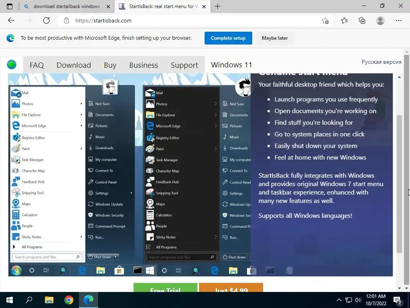Image resolution: width=410 pixels, height=308 pixels.
Task: Open the Favorites list icon
Action: (x=344, y=20)
